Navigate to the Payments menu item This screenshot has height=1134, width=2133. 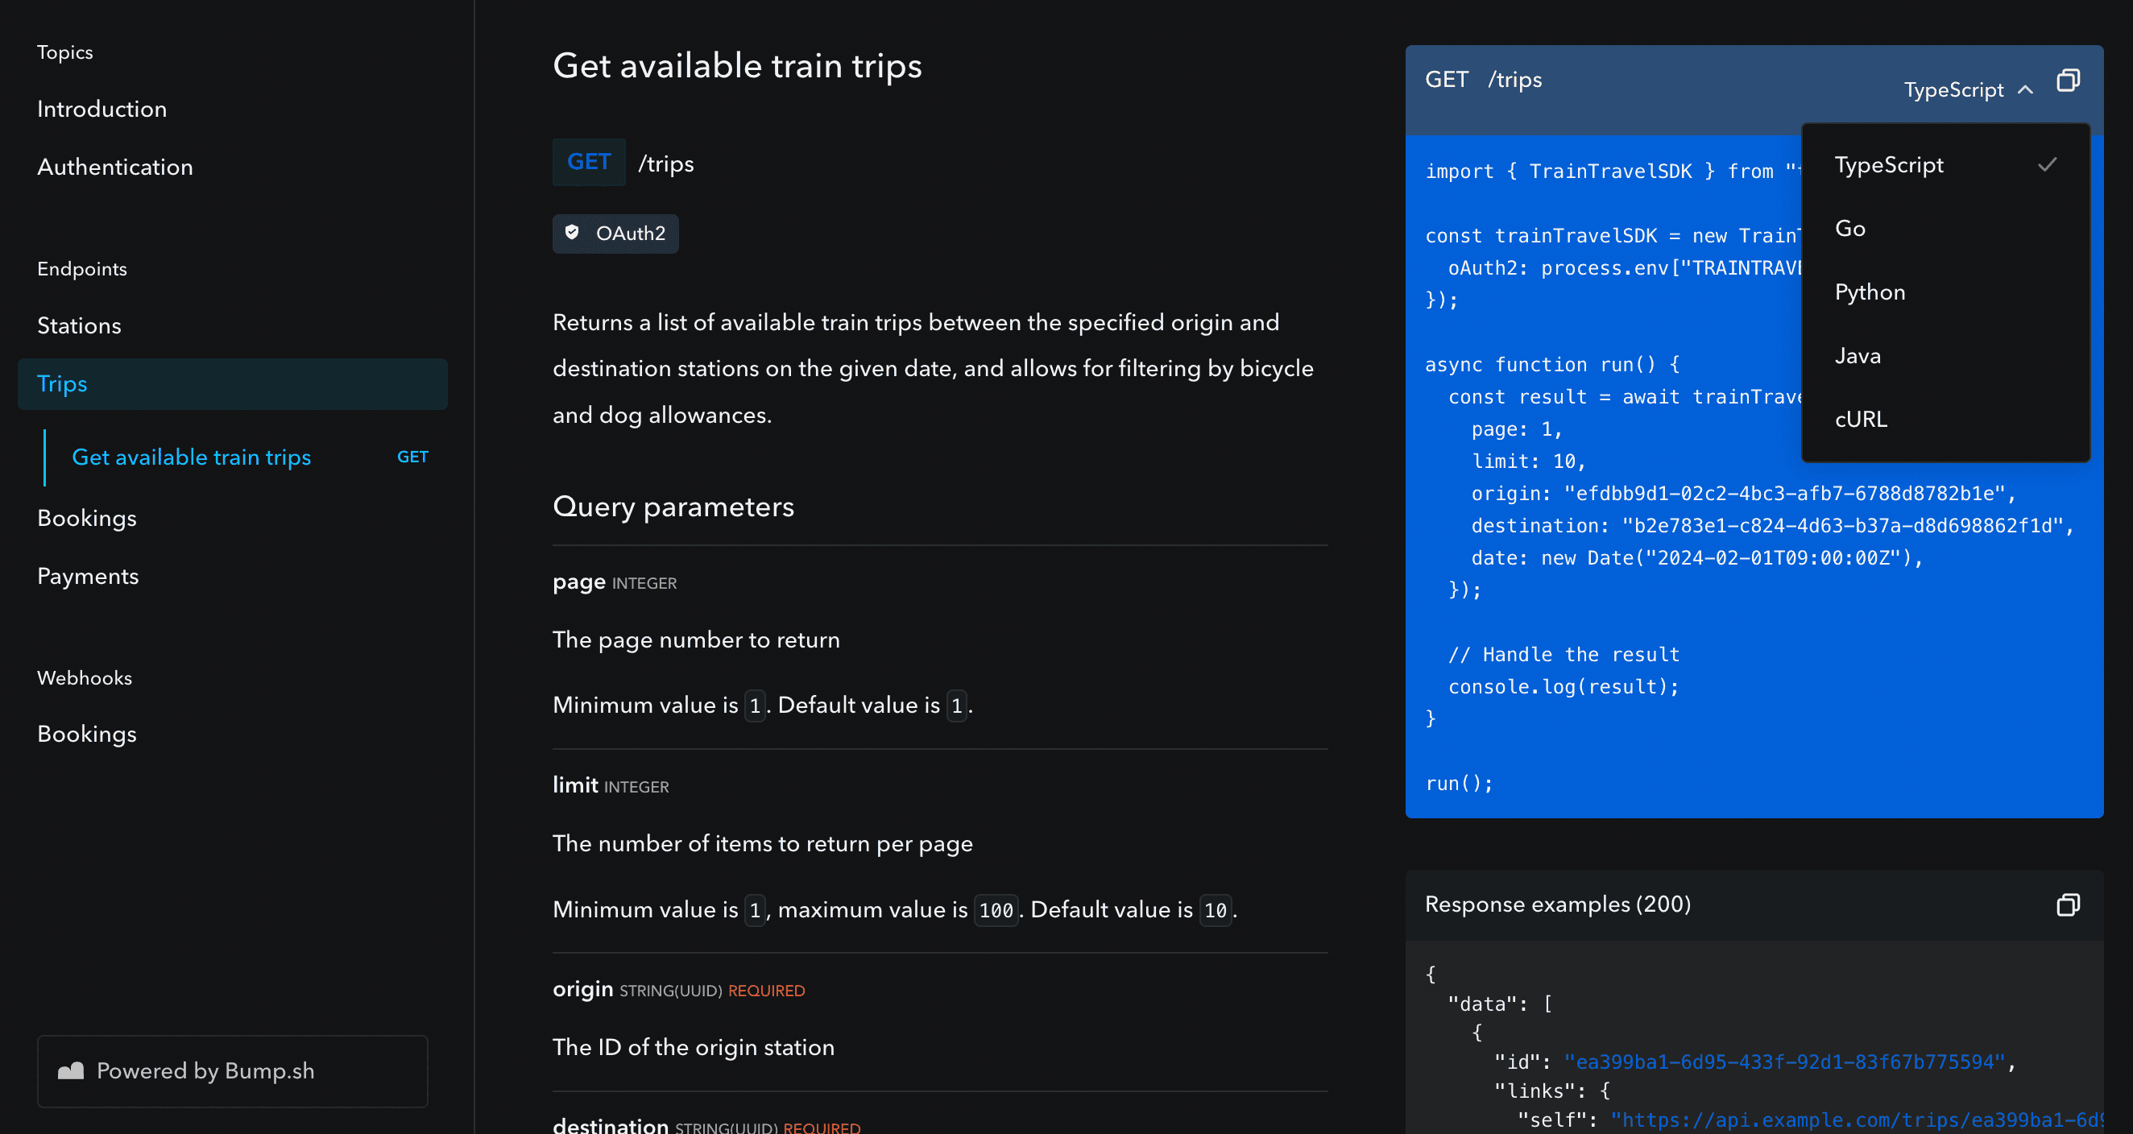[89, 576]
